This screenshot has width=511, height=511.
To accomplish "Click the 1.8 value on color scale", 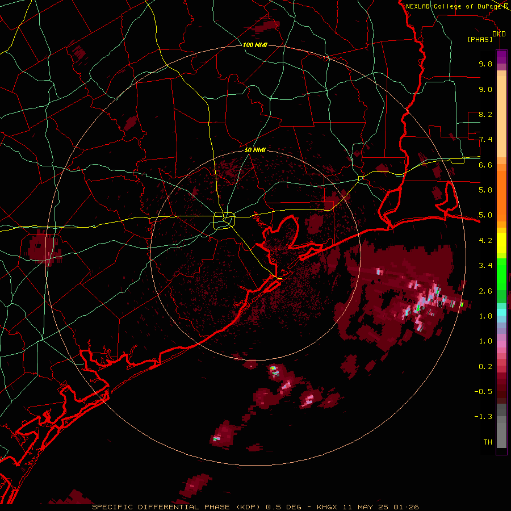I will [x=485, y=316].
